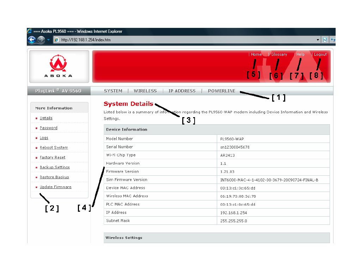The width and height of the screenshot is (361, 271).
Task: Log out using the Logout link
Action: [320, 55]
